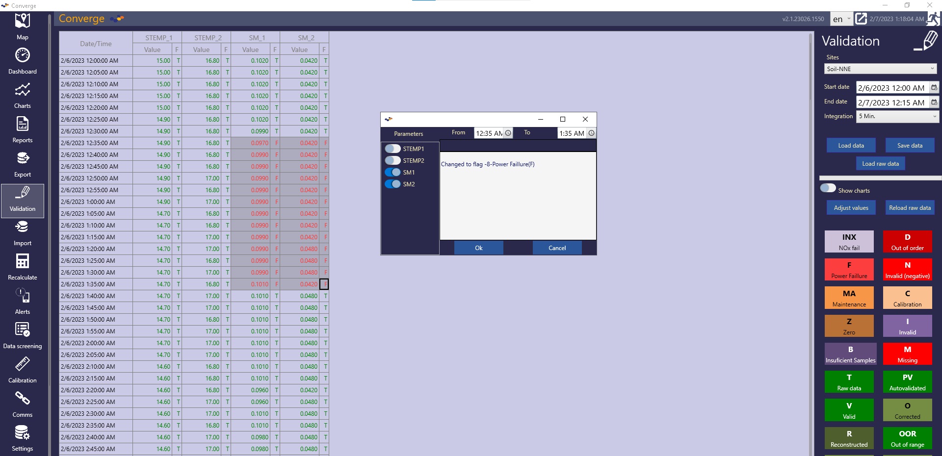The image size is (942, 456).
Task: Open Data screening in sidebar
Action: click(x=23, y=335)
